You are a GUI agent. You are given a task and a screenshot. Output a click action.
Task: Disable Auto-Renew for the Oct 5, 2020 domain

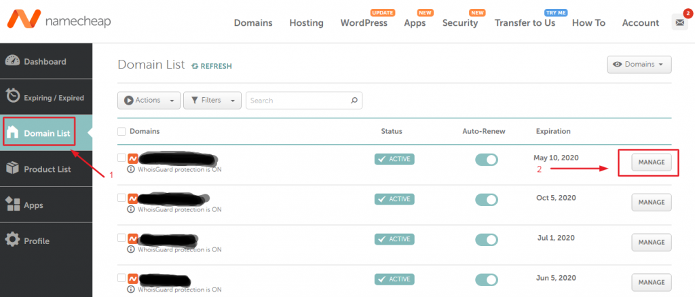tap(486, 199)
